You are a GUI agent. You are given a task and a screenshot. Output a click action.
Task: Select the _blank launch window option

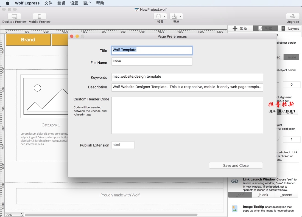point(263,195)
